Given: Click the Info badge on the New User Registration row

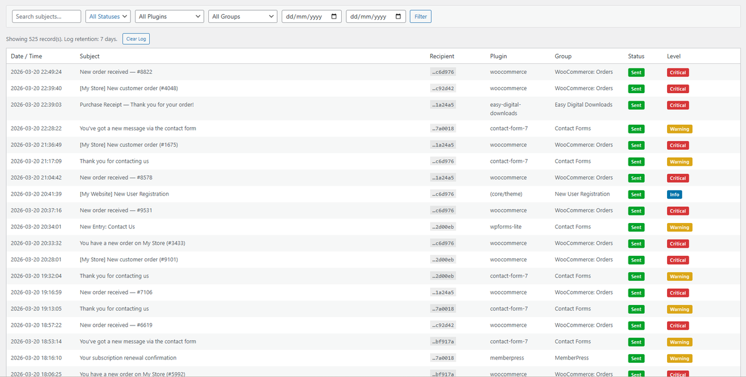Looking at the screenshot, I should (675, 194).
